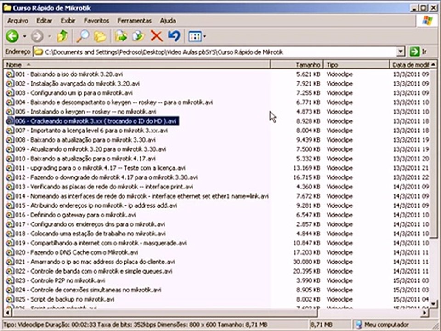Click the horizontal scrollbar thumb
This screenshot has width=441, height=331.
point(165,313)
